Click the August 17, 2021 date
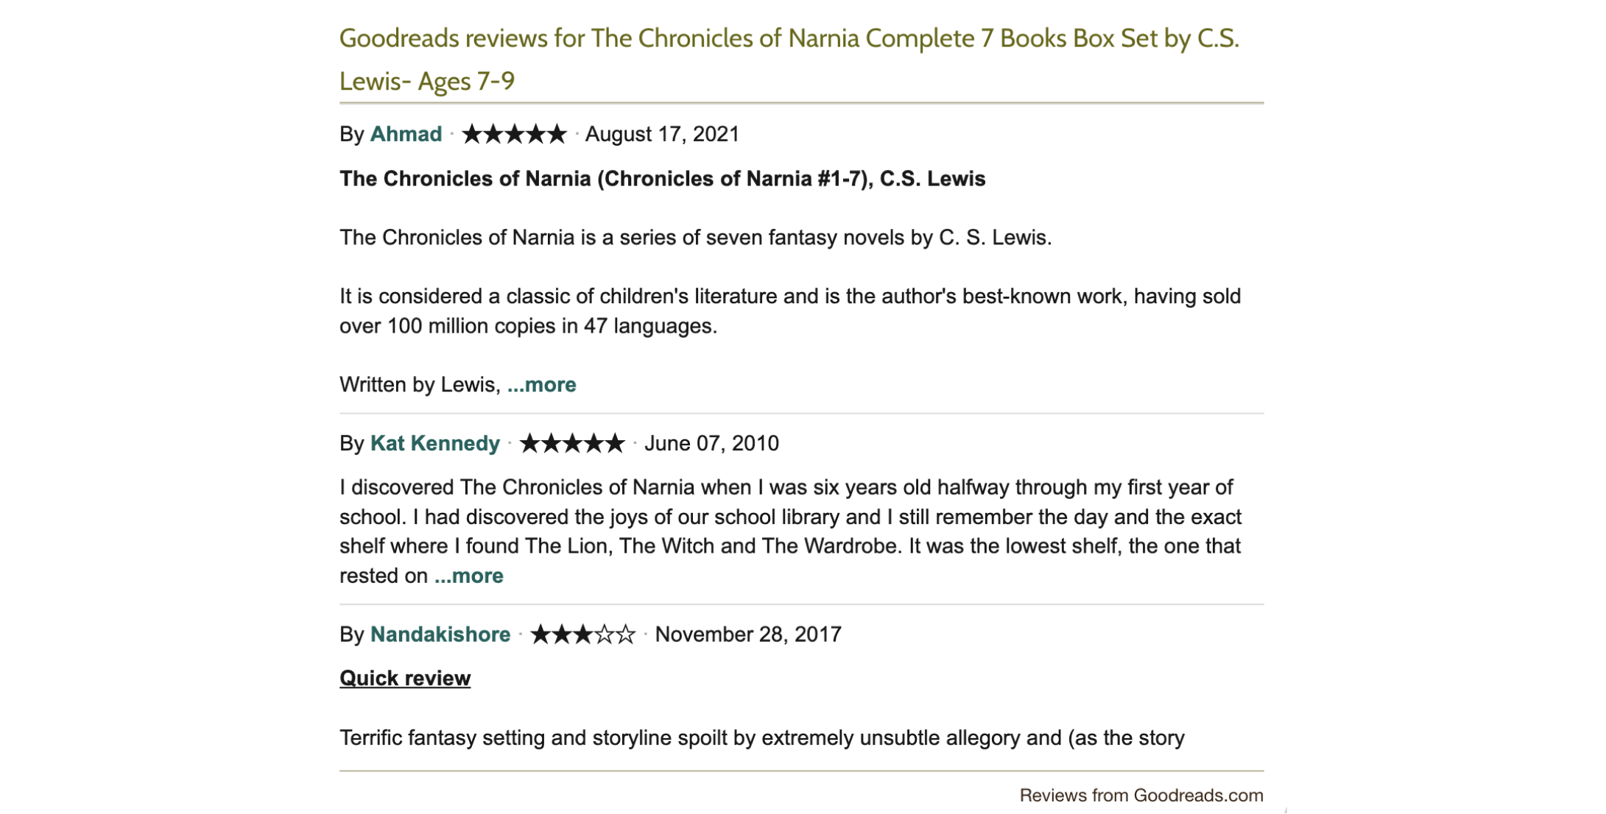 pos(662,134)
